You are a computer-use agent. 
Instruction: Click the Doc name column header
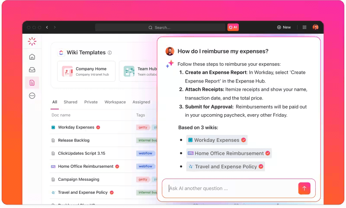pos(61,115)
